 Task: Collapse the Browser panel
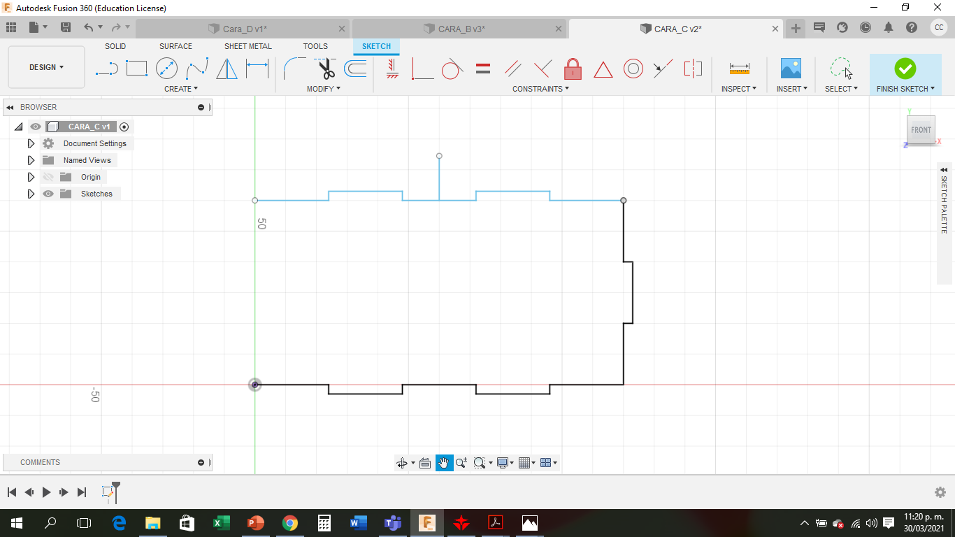coord(10,107)
